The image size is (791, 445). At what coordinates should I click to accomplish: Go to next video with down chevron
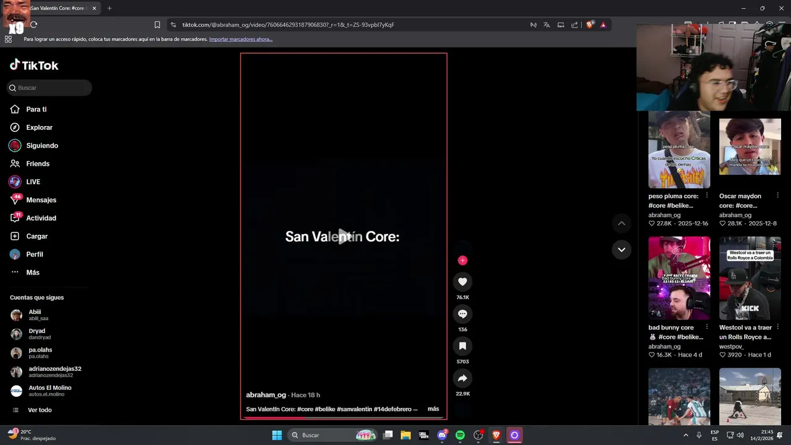622,250
